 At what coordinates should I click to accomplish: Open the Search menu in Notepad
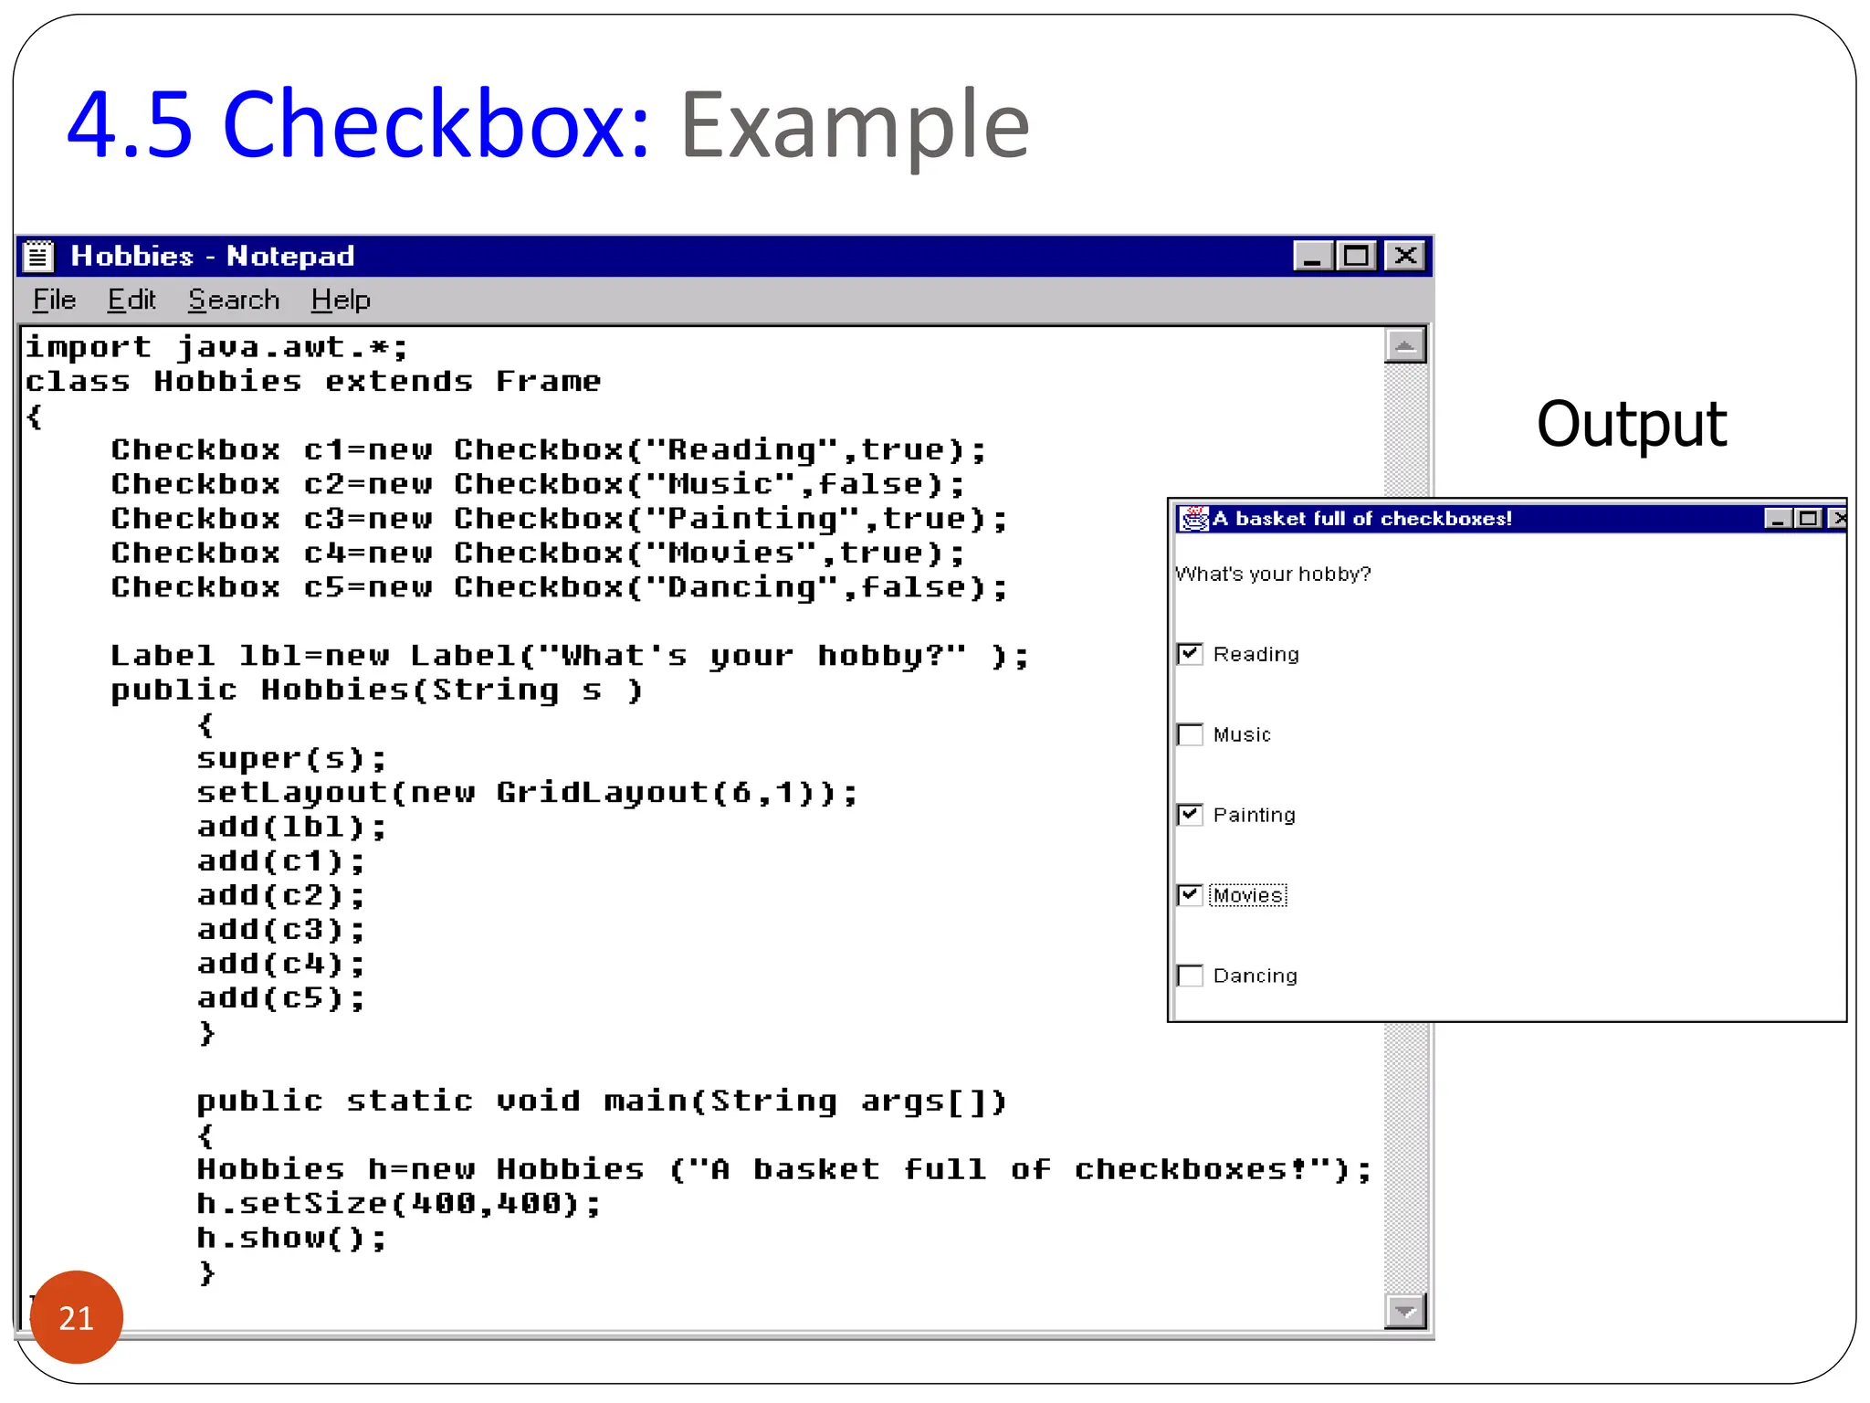pyautogui.click(x=234, y=300)
